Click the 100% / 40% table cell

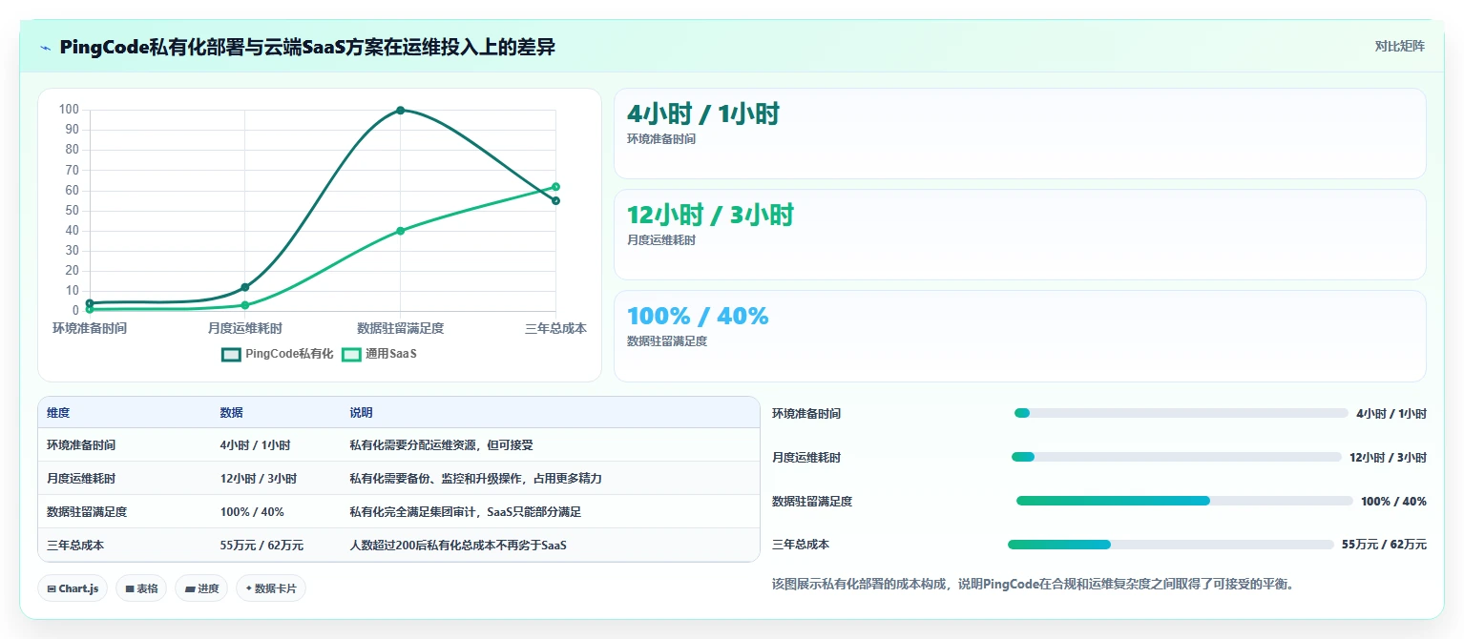point(252,512)
